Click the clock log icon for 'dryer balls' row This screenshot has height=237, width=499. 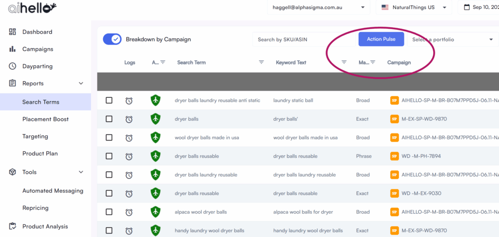[x=129, y=119]
